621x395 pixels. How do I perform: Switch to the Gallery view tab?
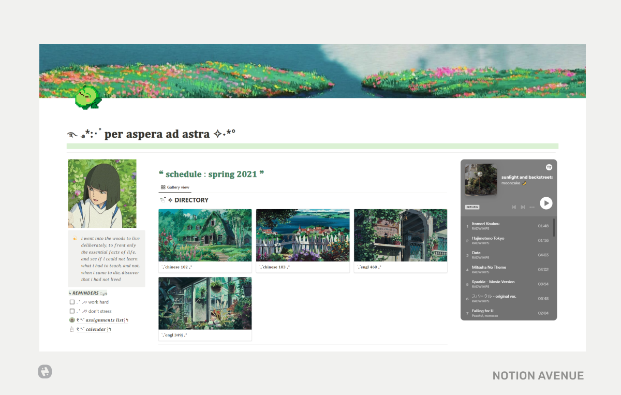click(175, 187)
